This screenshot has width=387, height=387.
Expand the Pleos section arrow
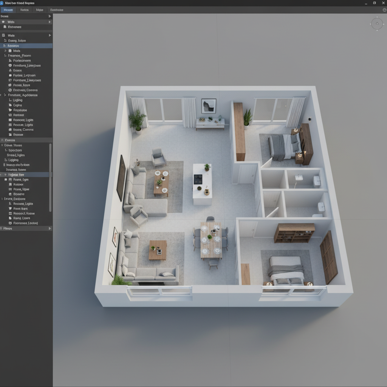coord(50,229)
